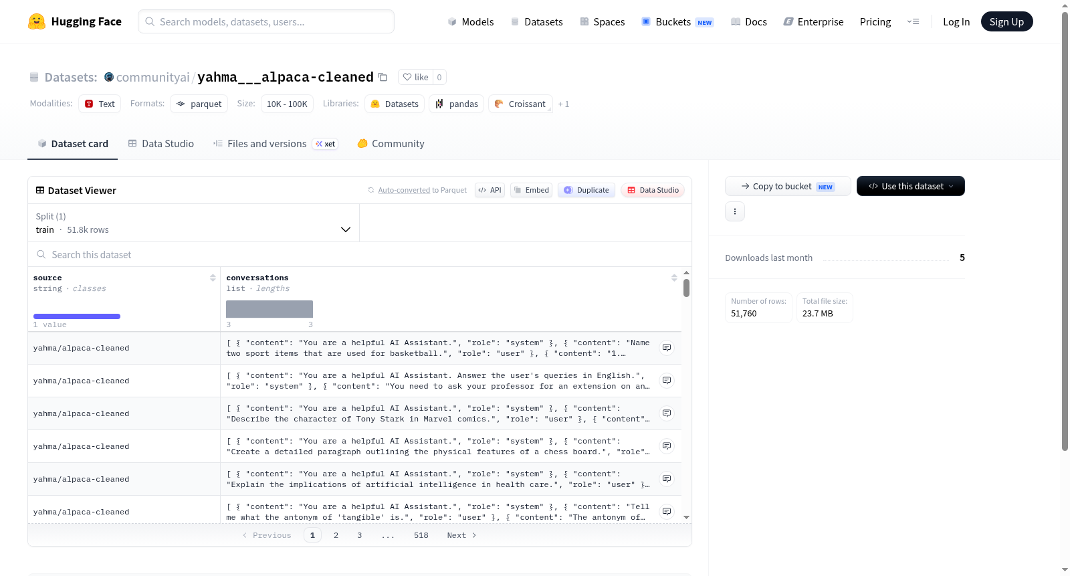Viewport: 1070px width, 576px height.
Task: Sort the source column
Action: (x=213, y=278)
